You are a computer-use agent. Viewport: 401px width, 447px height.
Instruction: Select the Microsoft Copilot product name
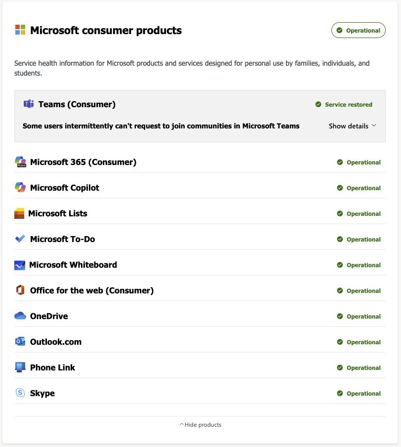[65, 188]
